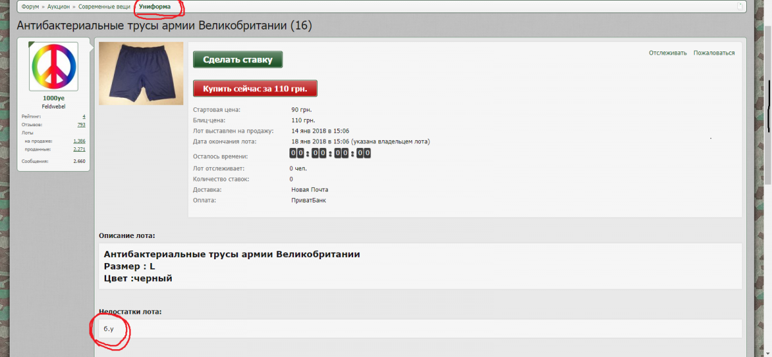Screen dimensions: 772x357
Task: Click the lot title heading
Action: (x=164, y=26)
